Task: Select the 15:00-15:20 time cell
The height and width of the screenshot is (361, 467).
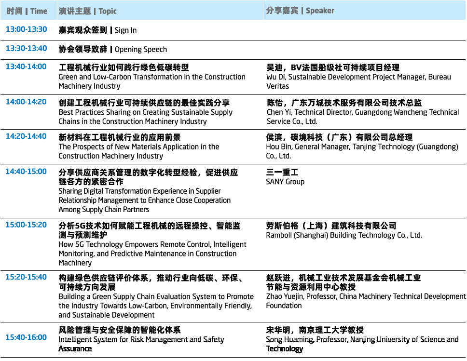Action: (x=26, y=225)
